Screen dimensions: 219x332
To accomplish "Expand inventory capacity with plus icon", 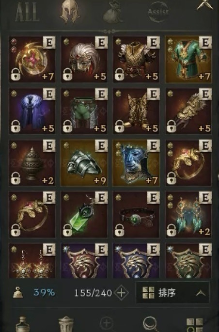I will (121, 293).
